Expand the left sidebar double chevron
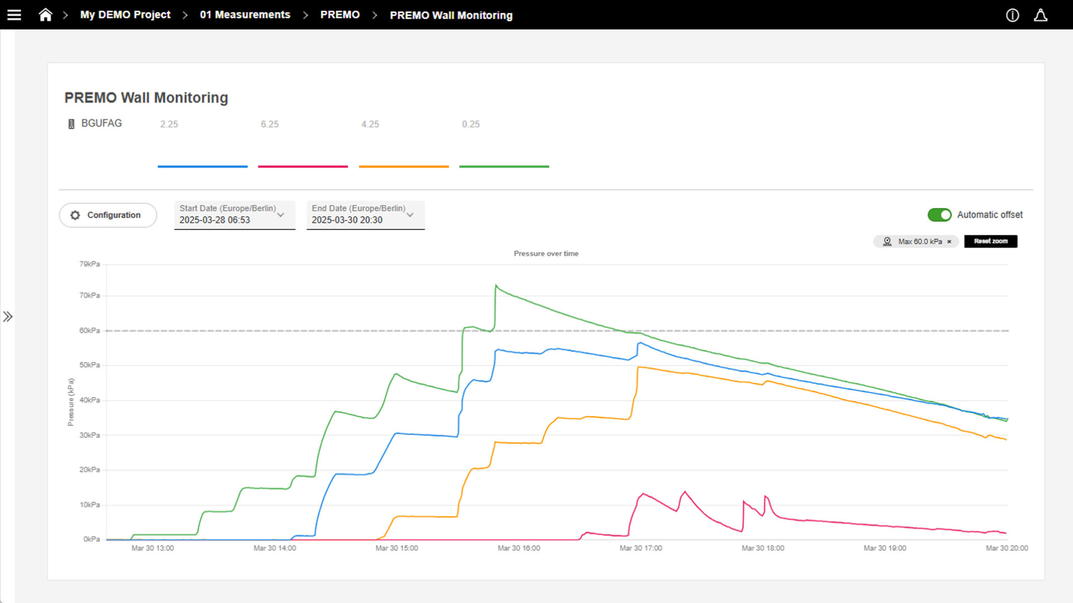 tap(8, 317)
